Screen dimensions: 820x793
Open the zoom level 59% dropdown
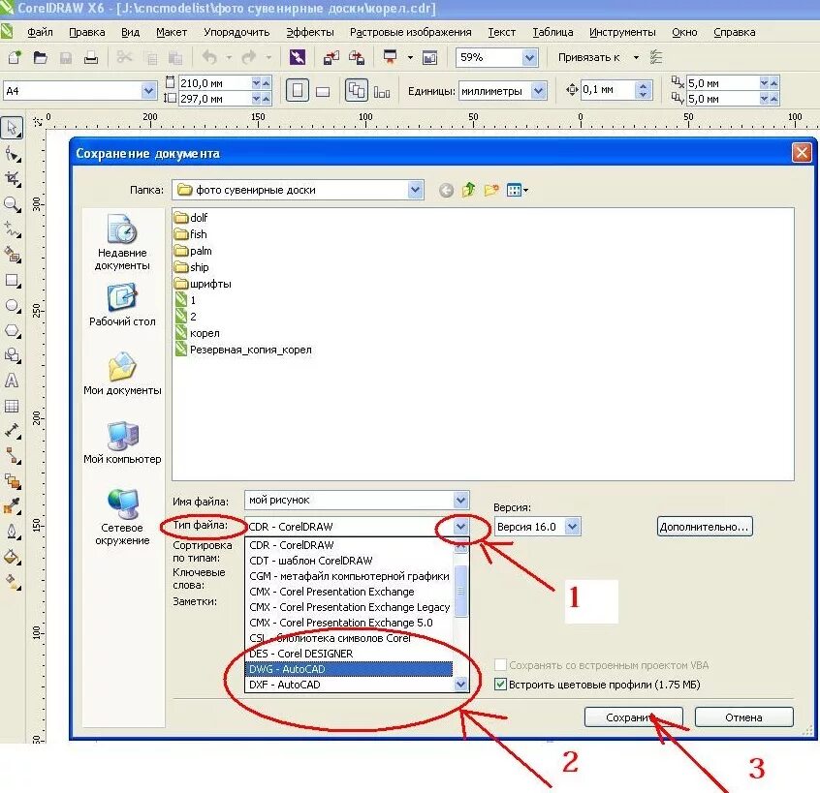tap(530, 57)
